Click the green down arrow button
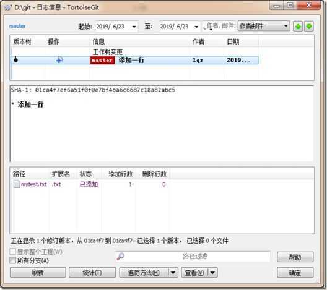The height and width of the screenshot is (290, 327). [x=309, y=27]
